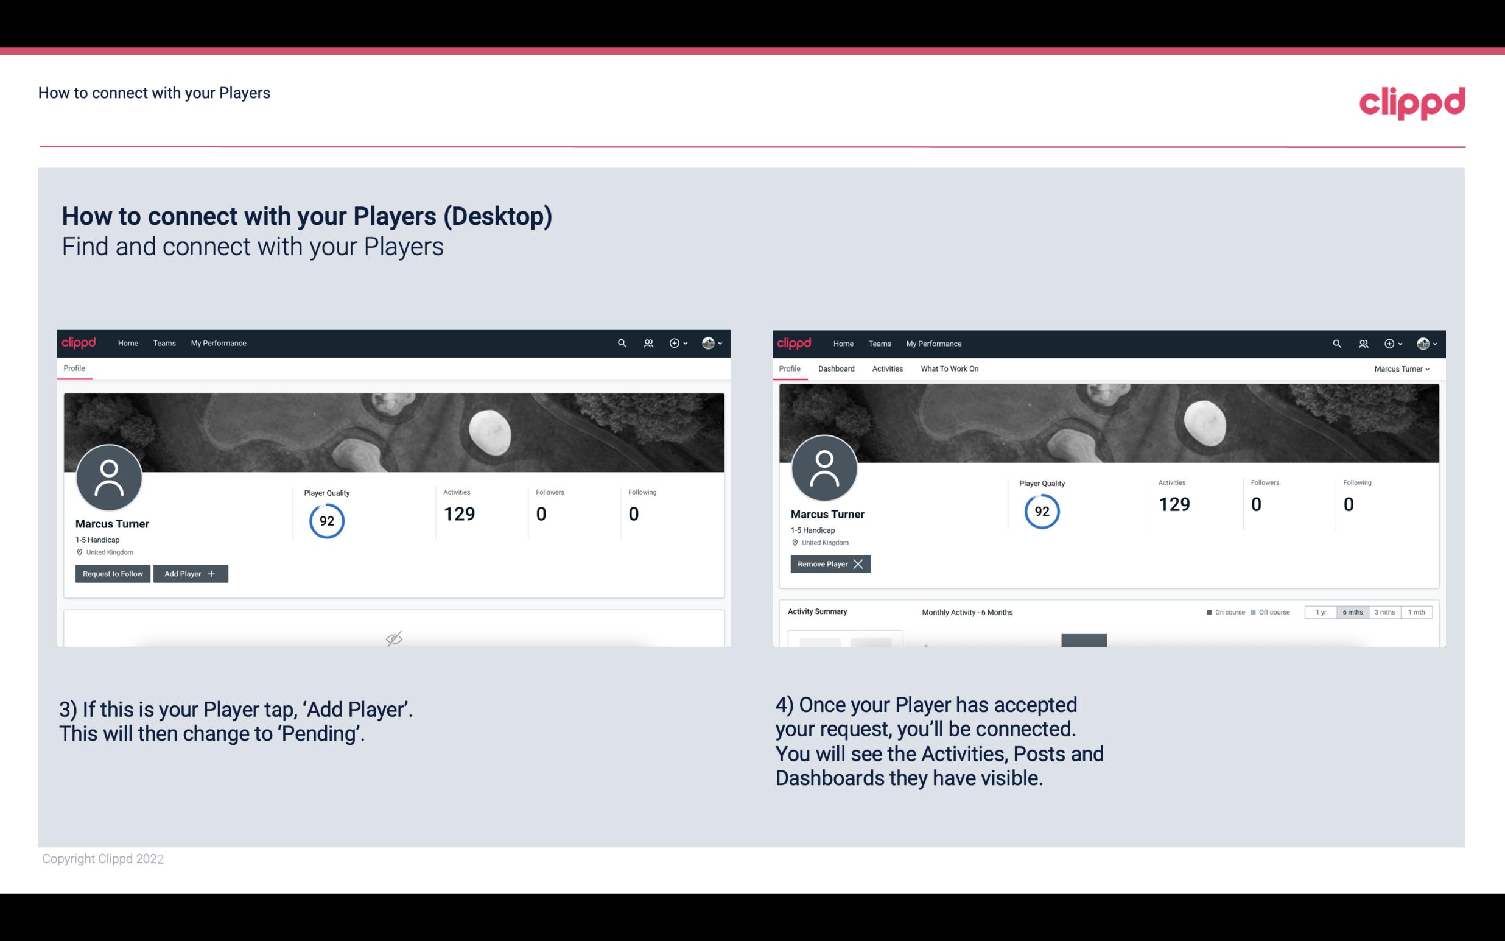This screenshot has height=941, width=1505.
Task: Click the people/connections icon in left nav
Action: pos(647,342)
